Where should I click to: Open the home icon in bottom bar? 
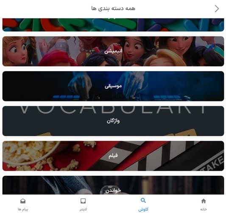[x=204, y=201]
